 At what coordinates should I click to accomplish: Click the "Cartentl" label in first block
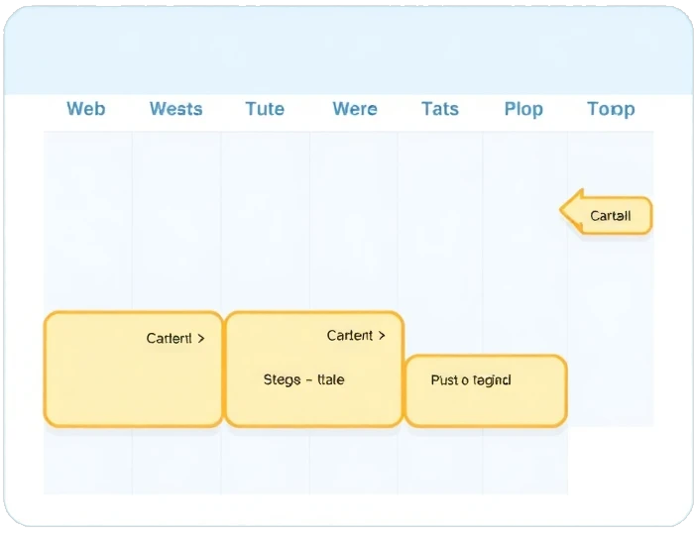169,338
